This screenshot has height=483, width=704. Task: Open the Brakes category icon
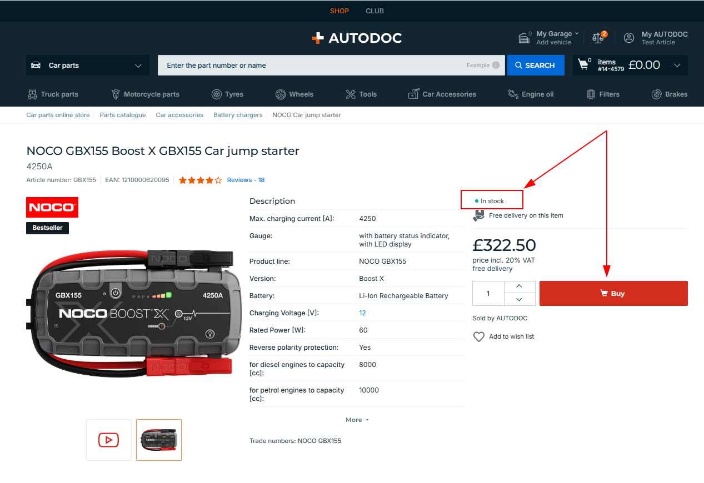(657, 94)
